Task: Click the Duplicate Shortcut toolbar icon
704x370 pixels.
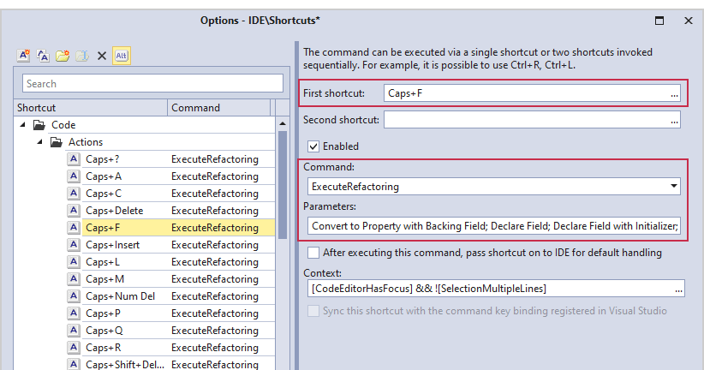Action: coord(43,56)
